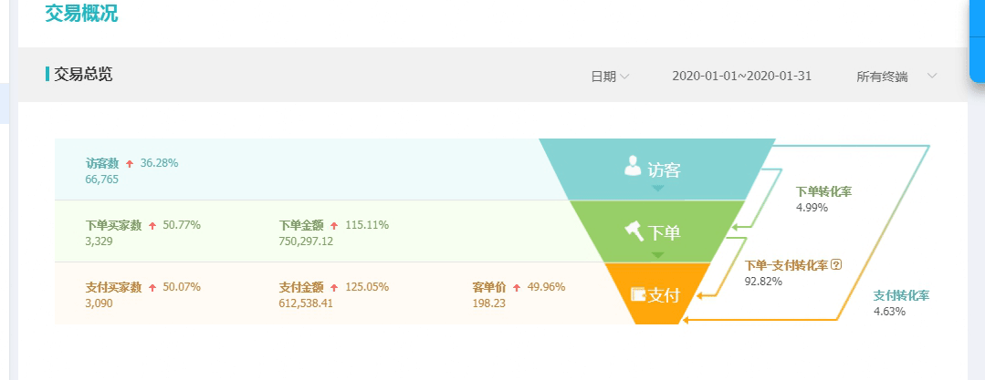The image size is (985, 380).
Task: Click the red up arrow beside 访客数
Action: pos(130,164)
